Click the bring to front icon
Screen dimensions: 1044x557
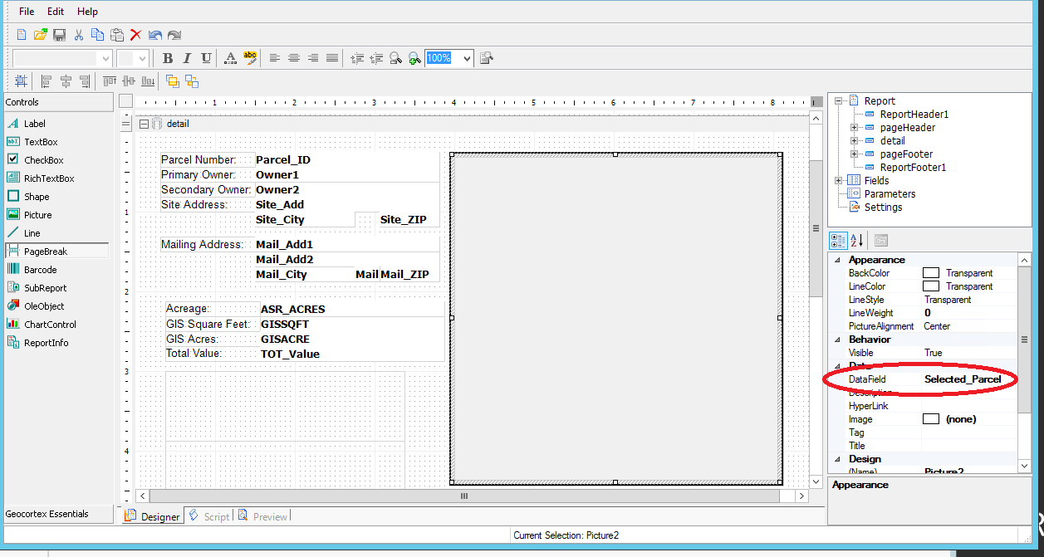173,81
